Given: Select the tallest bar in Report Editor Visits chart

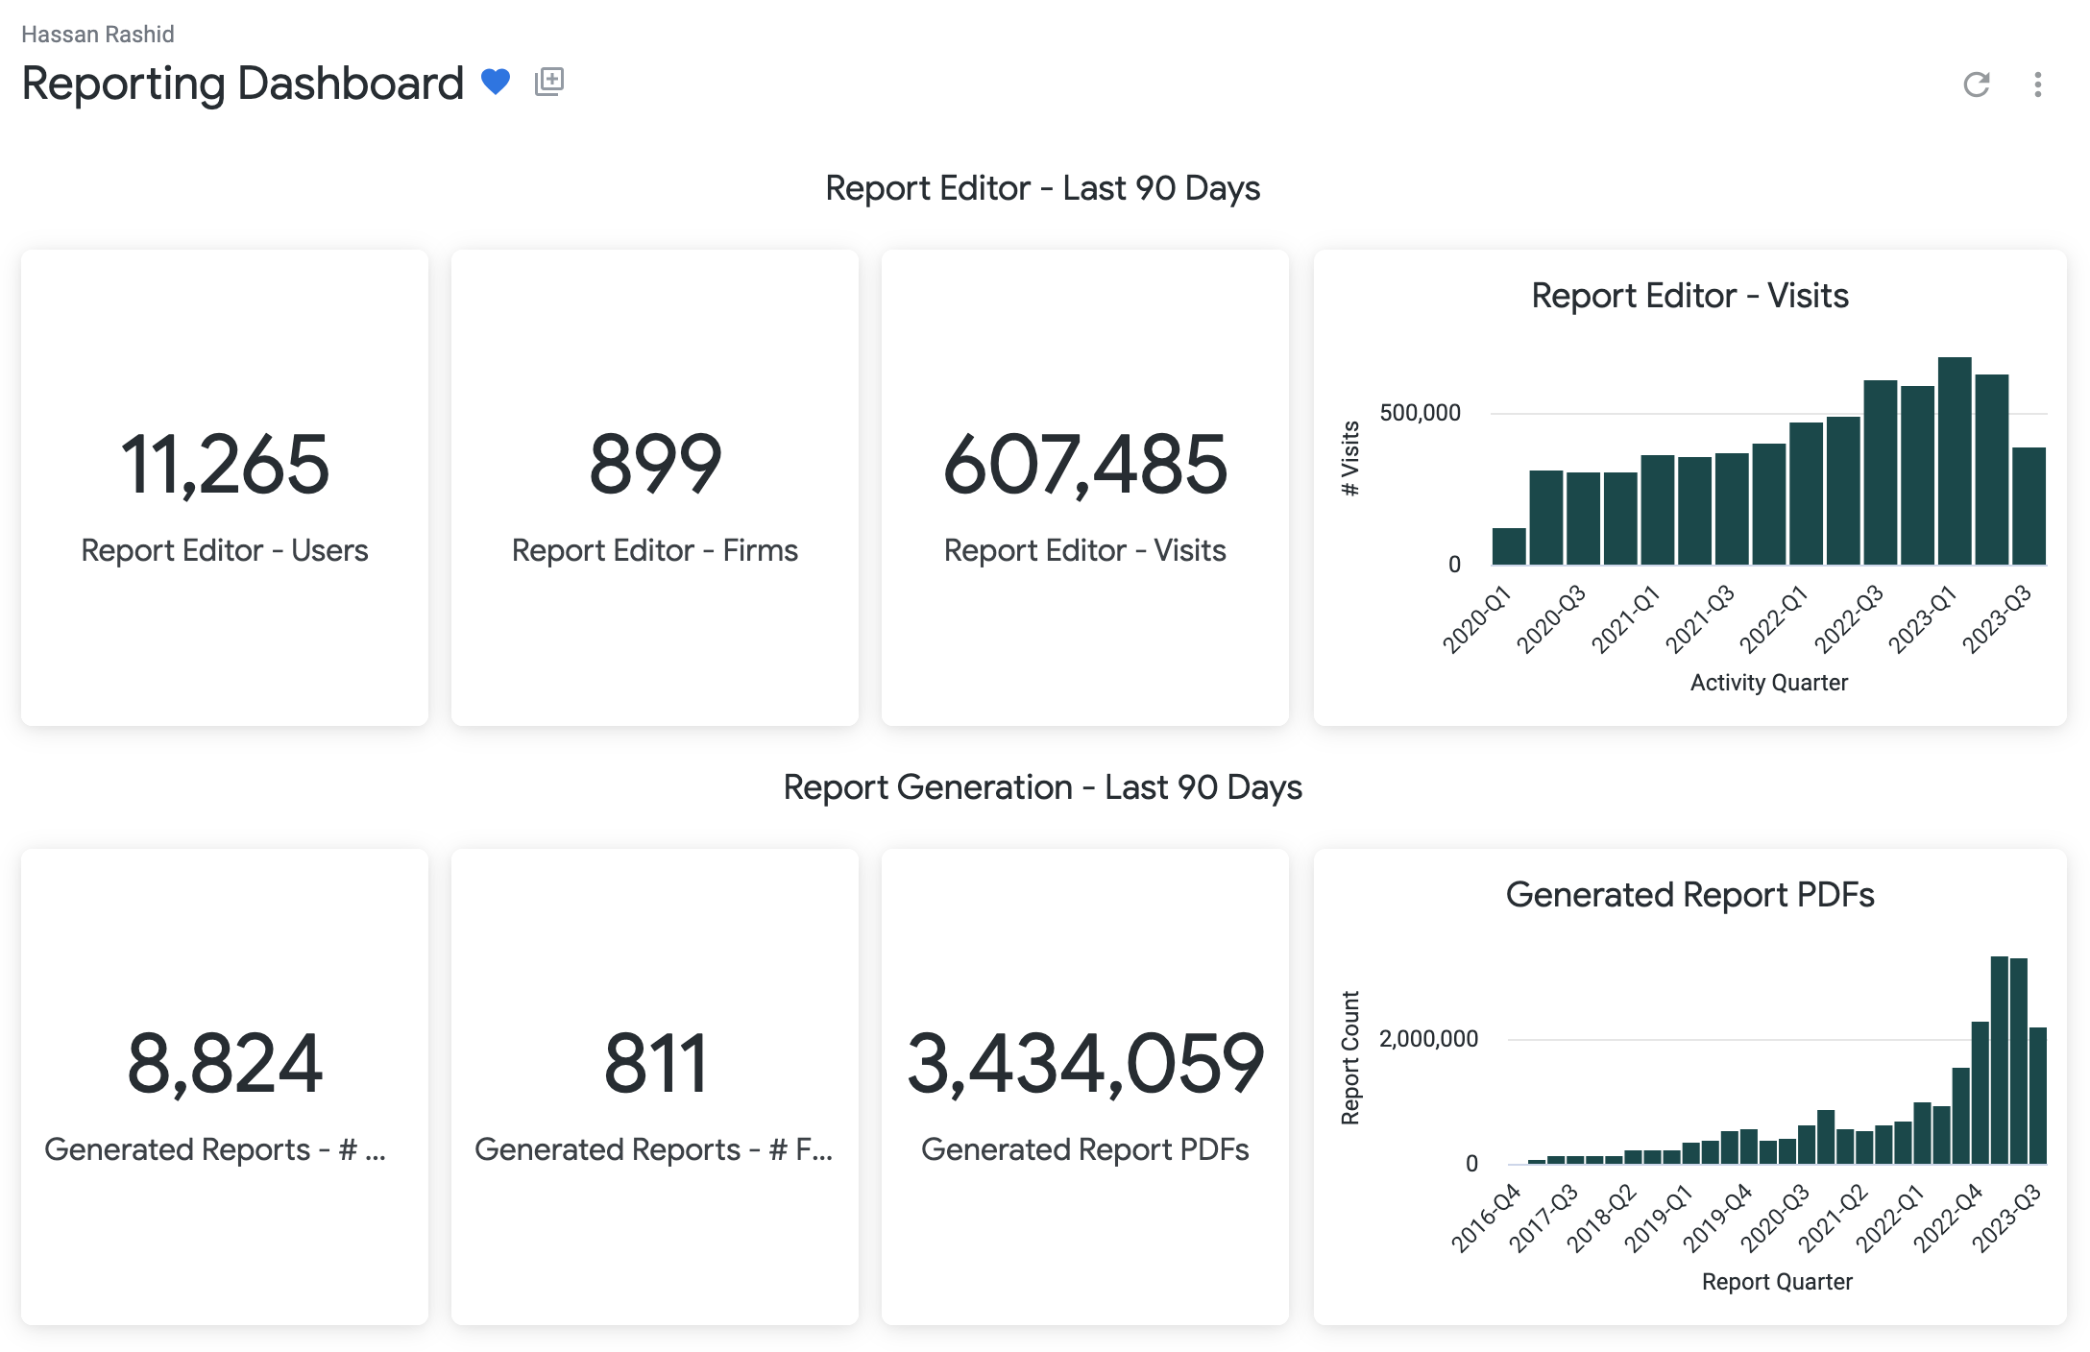Looking at the screenshot, I should pyautogui.click(x=1955, y=461).
